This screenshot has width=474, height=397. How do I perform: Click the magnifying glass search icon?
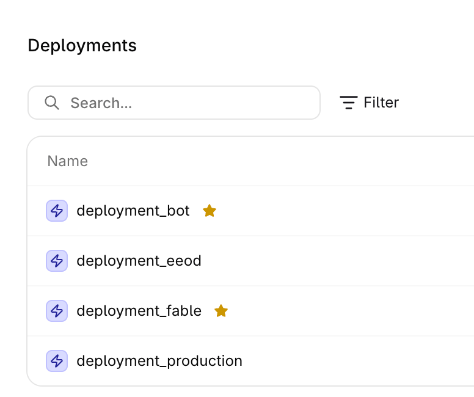52,103
